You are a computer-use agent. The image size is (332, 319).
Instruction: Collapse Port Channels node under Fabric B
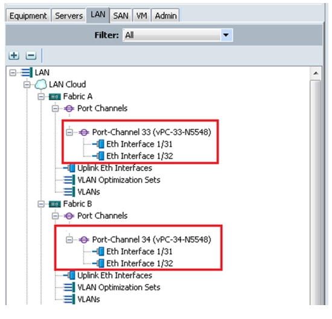(56, 216)
